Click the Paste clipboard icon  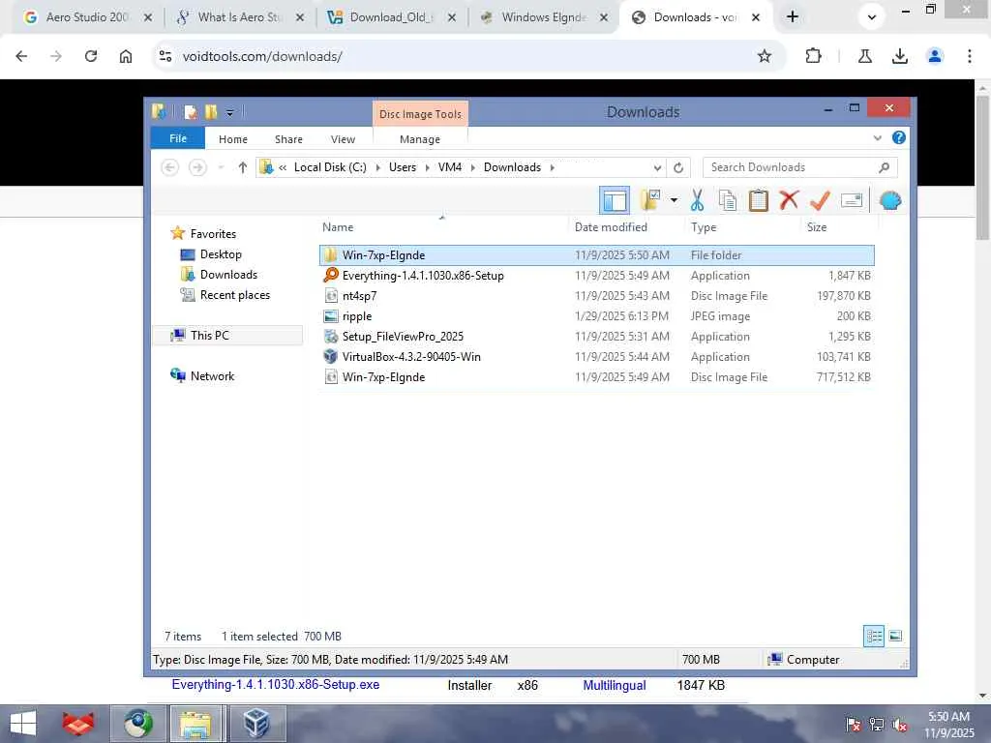click(758, 200)
